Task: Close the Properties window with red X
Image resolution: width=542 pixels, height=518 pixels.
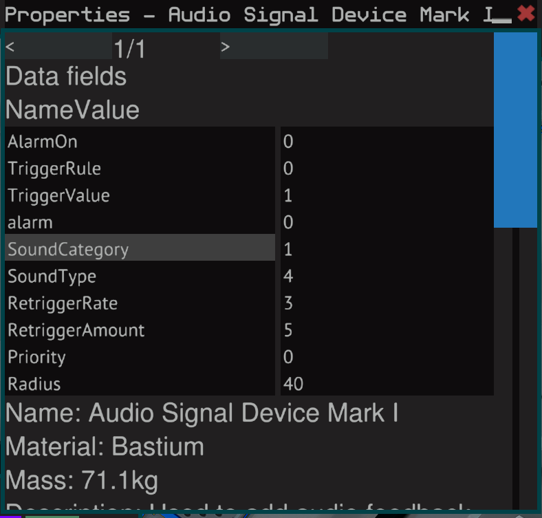Action: coord(526,13)
